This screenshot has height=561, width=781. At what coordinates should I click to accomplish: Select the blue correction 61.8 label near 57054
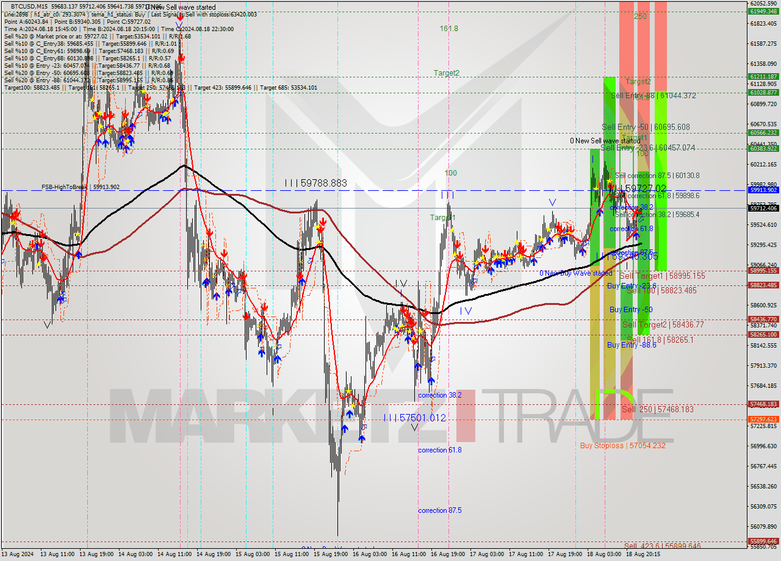440,450
